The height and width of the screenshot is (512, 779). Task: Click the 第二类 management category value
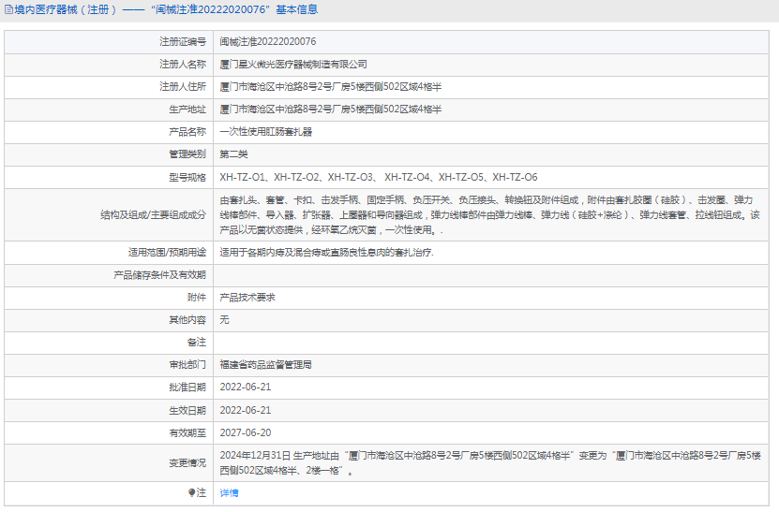233,154
